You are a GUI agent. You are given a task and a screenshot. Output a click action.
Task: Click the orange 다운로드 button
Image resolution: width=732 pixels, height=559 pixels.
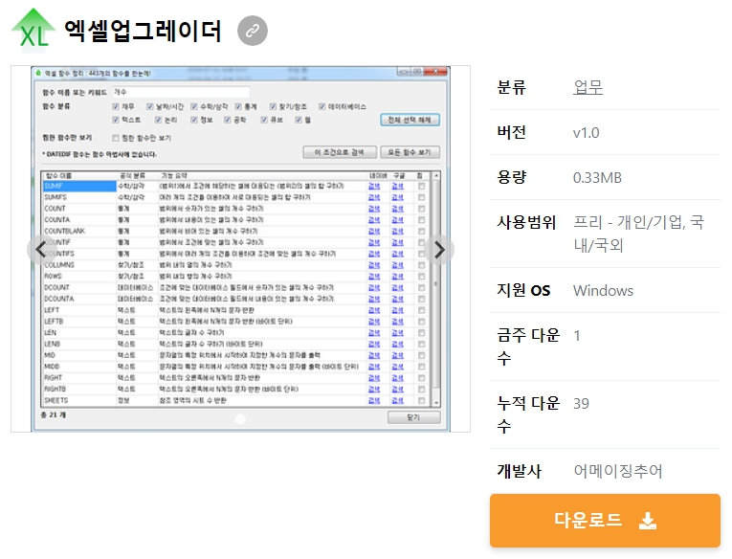click(605, 521)
